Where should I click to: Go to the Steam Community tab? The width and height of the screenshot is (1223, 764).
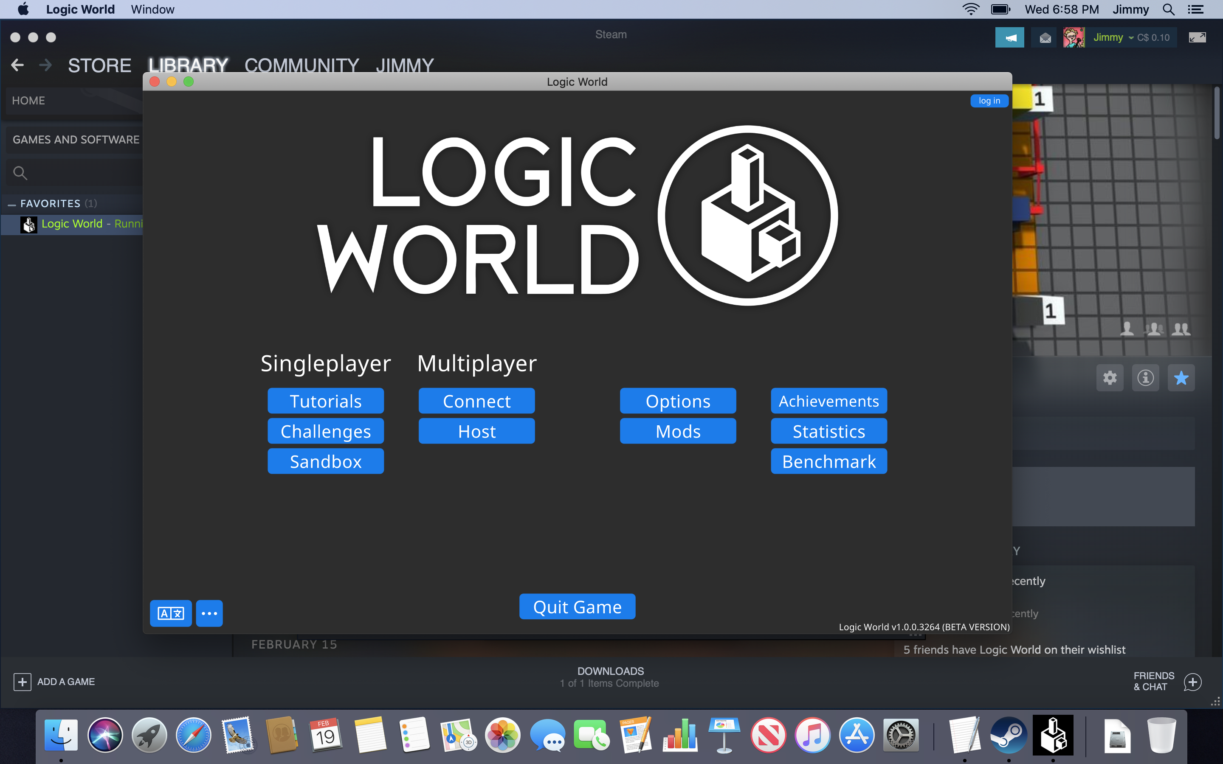click(x=302, y=65)
